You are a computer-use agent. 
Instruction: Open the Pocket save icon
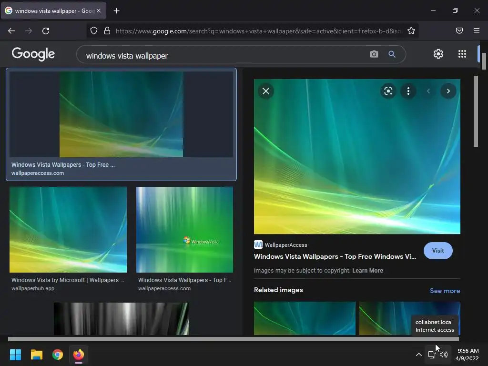459,30
